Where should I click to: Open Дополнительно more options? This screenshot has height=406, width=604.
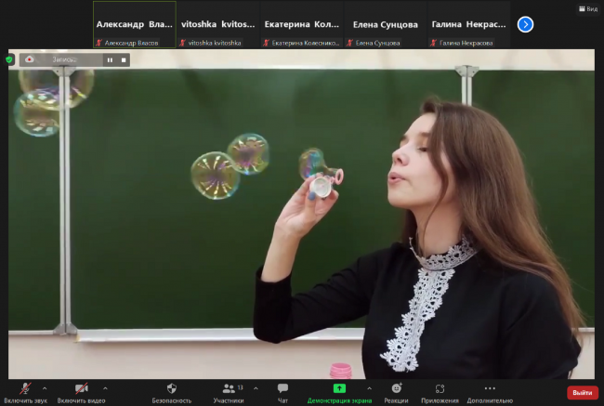pos(490,393)
